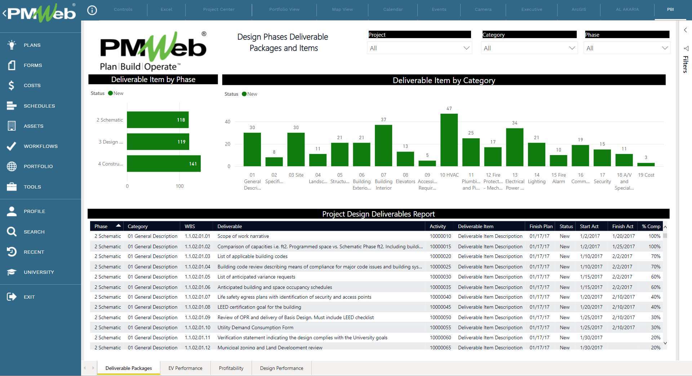
Task: Click the Plans lightbulb icon
Action: tap(12, 45)
